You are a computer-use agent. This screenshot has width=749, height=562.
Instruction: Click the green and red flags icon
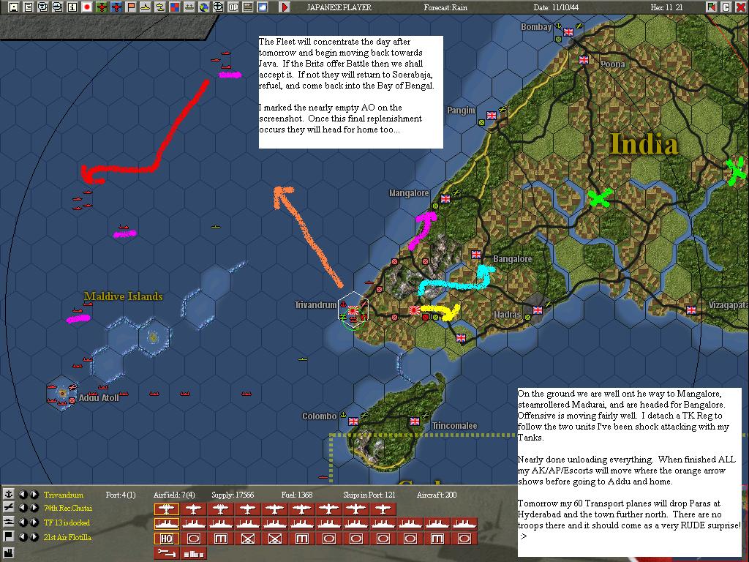tap(712, 7)
